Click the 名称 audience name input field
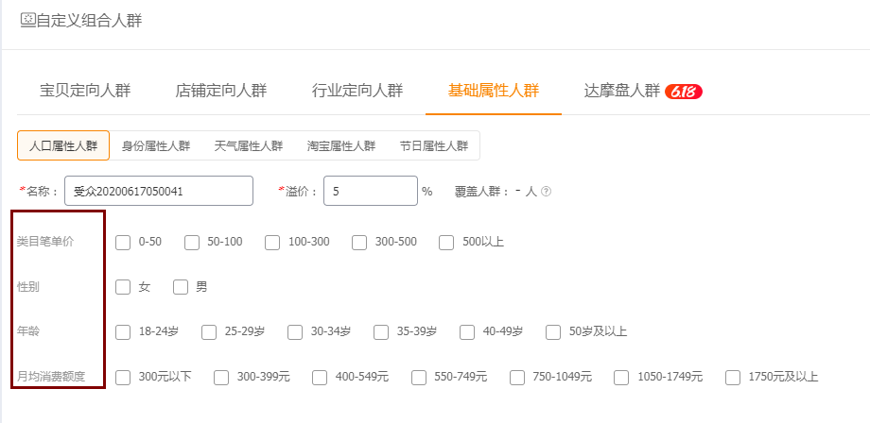The width and height of the screenshot is (870, 423). 159,191
